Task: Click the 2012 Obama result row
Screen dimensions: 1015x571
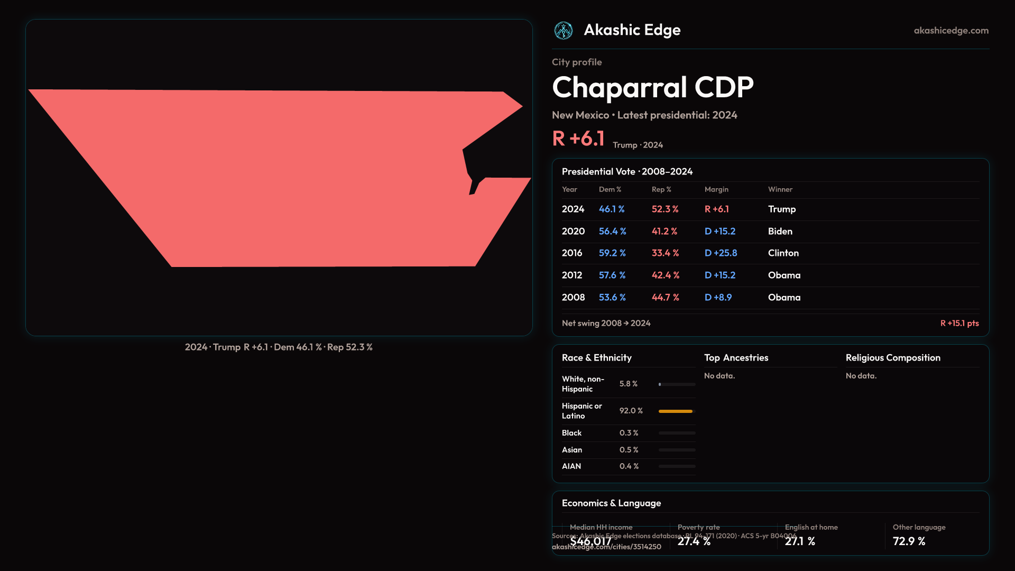Action: [x=770, y=275]
